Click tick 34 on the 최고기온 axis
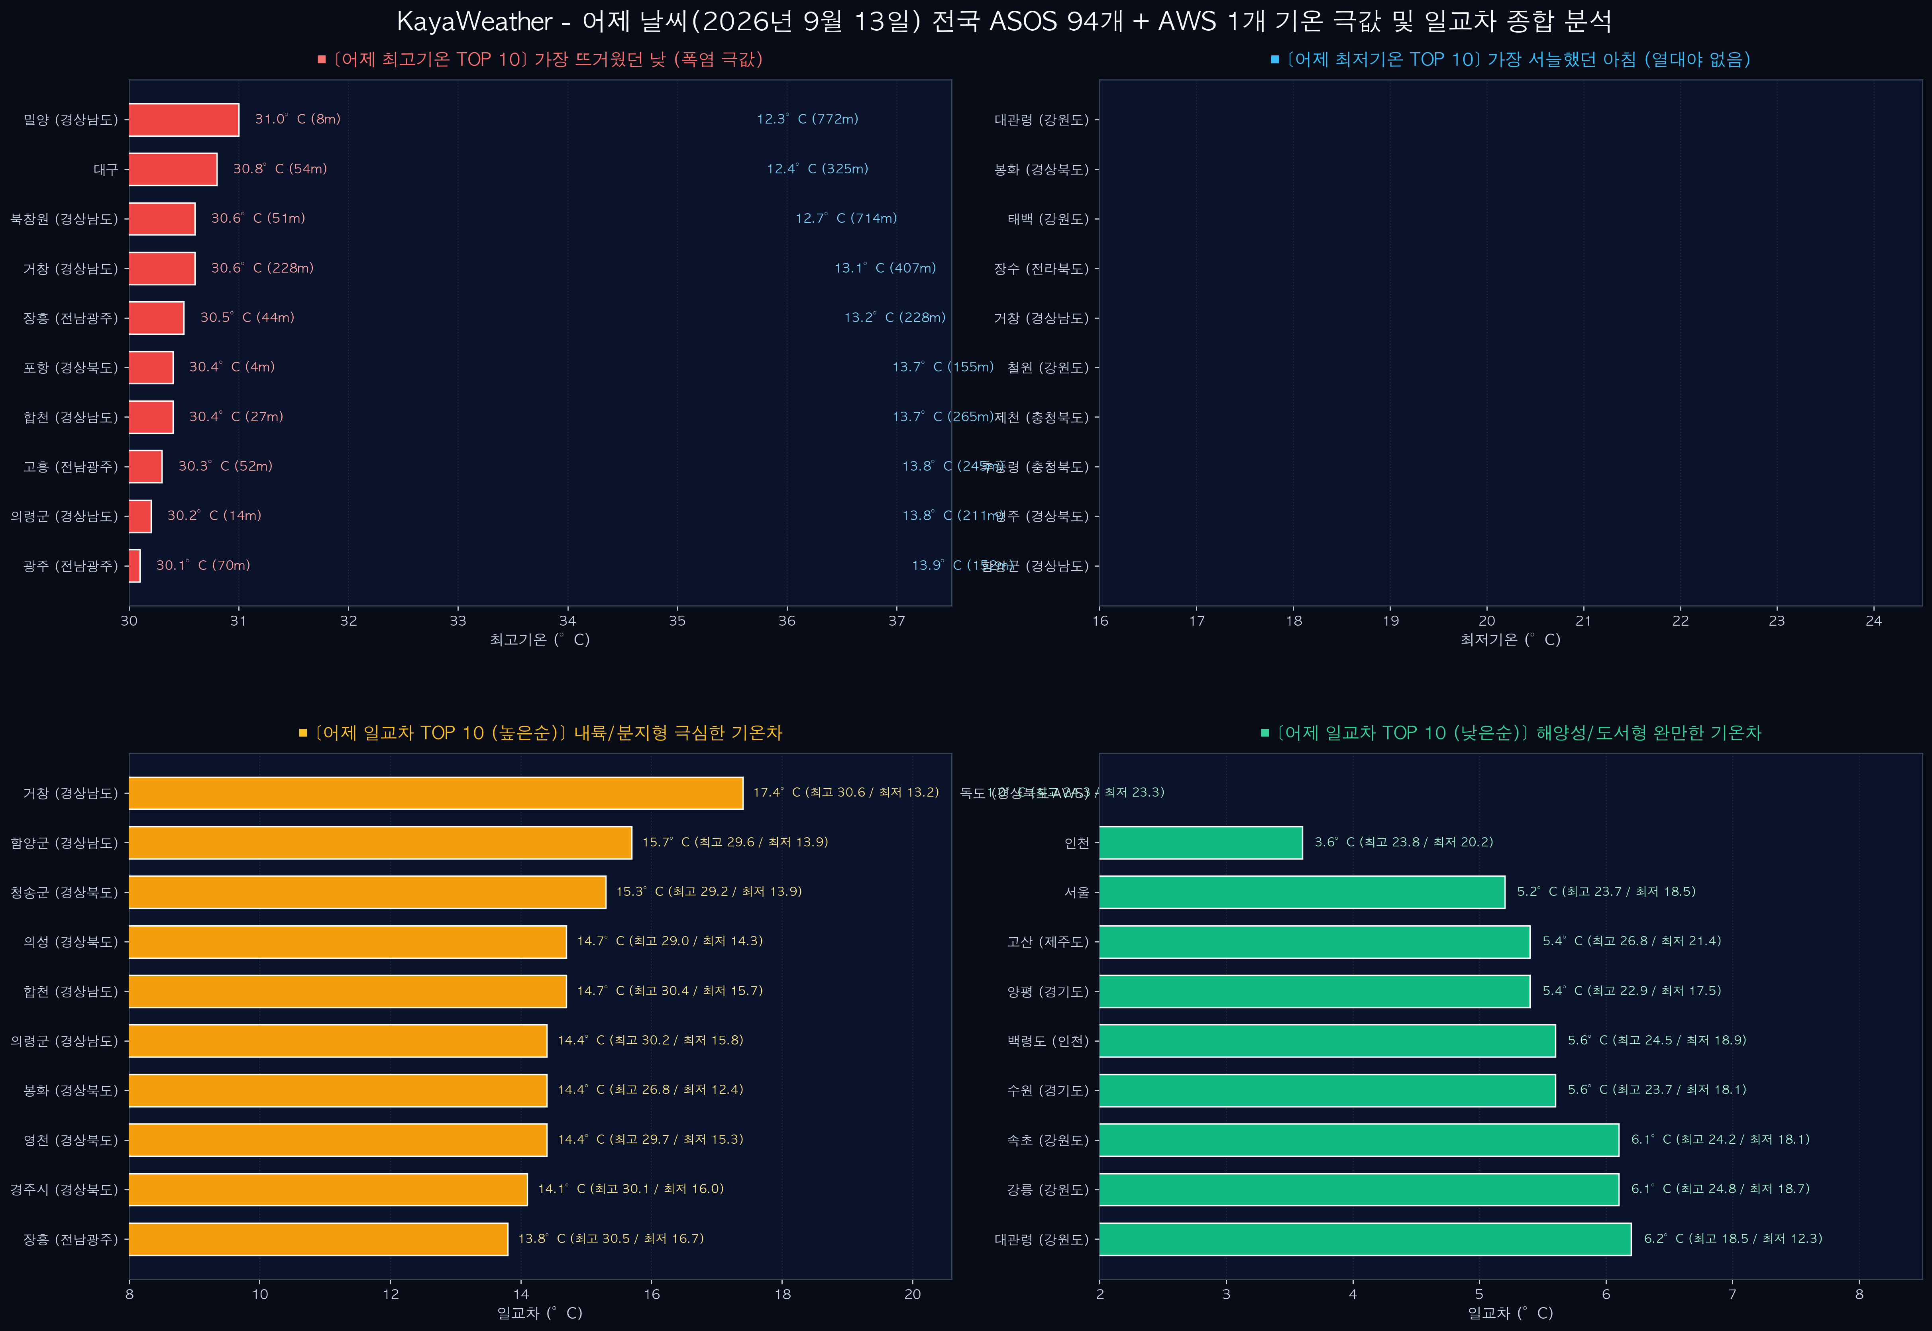 pyautogui.click(x=568, y=621)
